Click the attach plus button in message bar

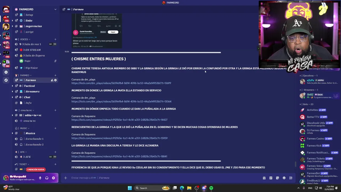pos(66,178)
